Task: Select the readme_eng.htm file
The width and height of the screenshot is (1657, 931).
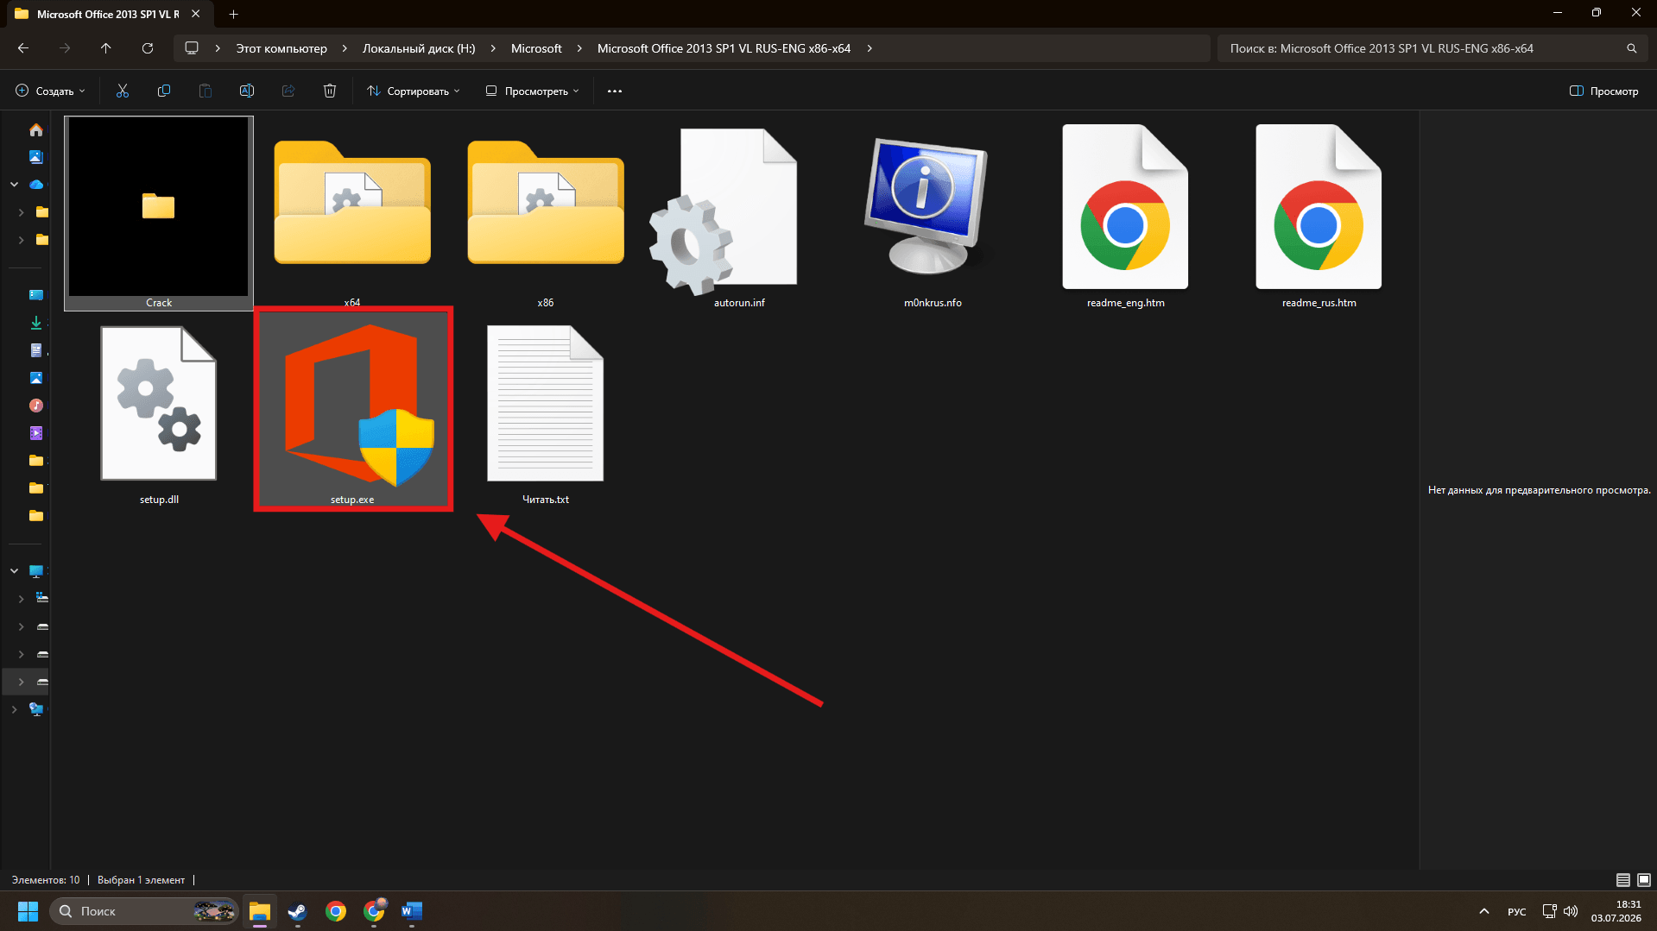Action: pyautogui.click(x=1126, y=213)
